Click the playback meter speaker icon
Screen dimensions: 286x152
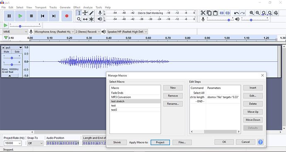coord(100,19)
